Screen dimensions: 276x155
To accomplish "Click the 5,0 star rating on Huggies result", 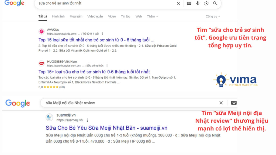I will [x=49, y=87].
